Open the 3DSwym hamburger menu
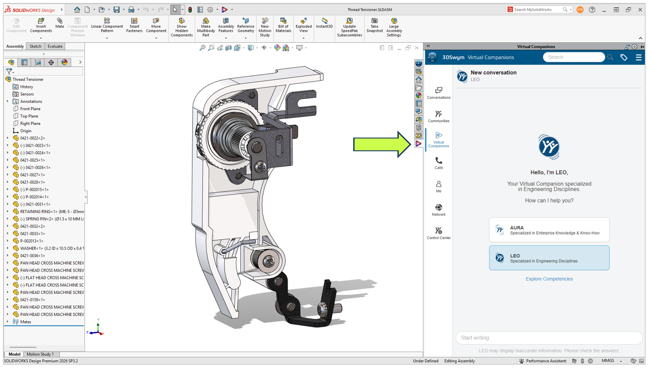649x369 pixels. pos(639,57)
